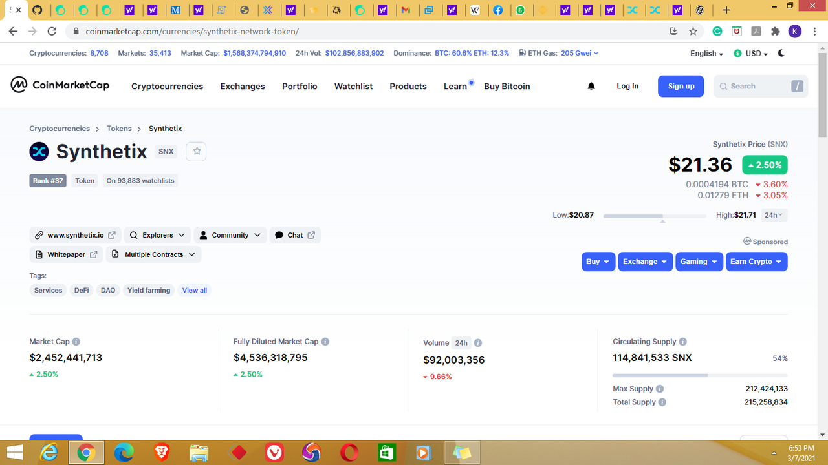Change the Low/High 24h range dropdown

click(774, 215)
